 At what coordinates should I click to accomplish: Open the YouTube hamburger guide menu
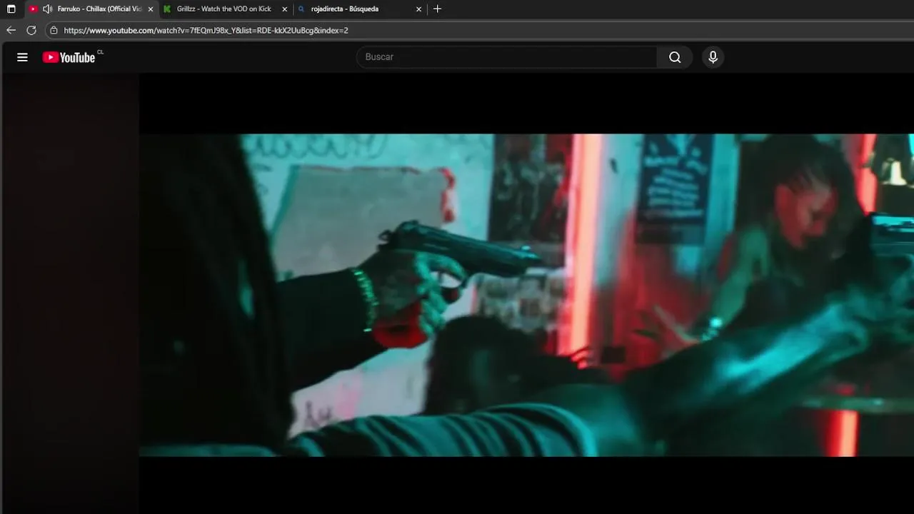tap(22, 57)
